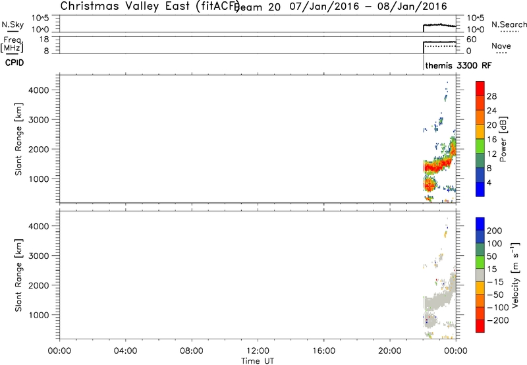Click the '28' tick on power colorbar
This screenshot has width=527, height=365.
click(x=491, y=96)
